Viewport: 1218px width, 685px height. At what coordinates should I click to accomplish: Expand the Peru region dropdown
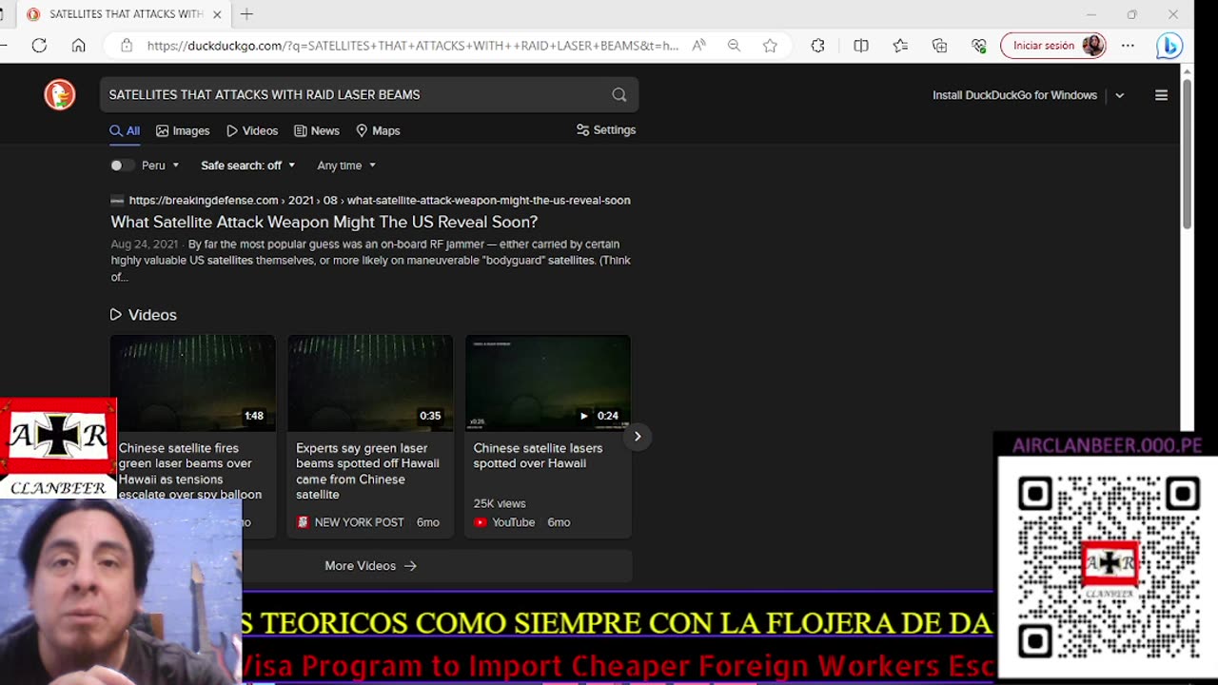[x=161, y=166]
